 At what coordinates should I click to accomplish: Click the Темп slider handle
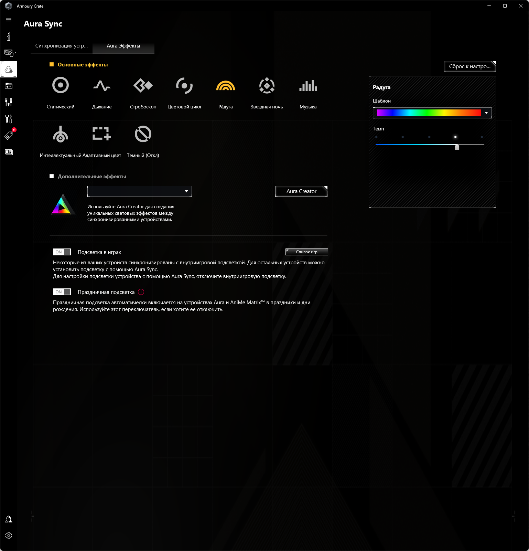click(457, 147)
